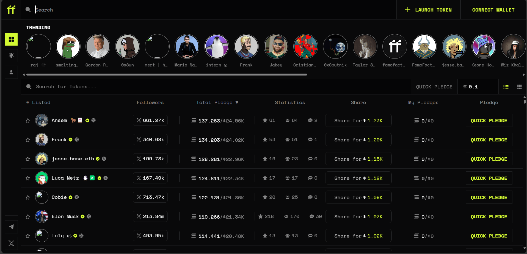
Task: Favorite the Frank row star
Action: coord(28,140)
